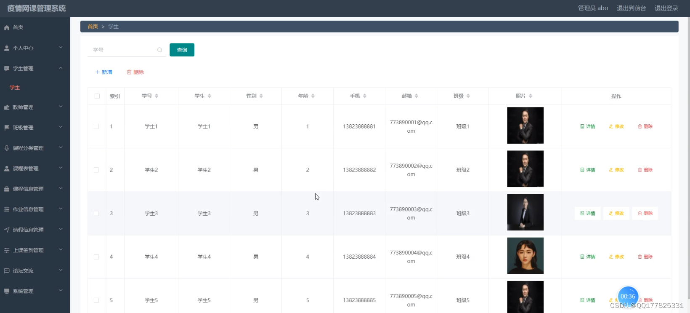This screenshot has height=313, width=690.
Task: Click the toolbar 删除 button above table
Action: point(135,72)
